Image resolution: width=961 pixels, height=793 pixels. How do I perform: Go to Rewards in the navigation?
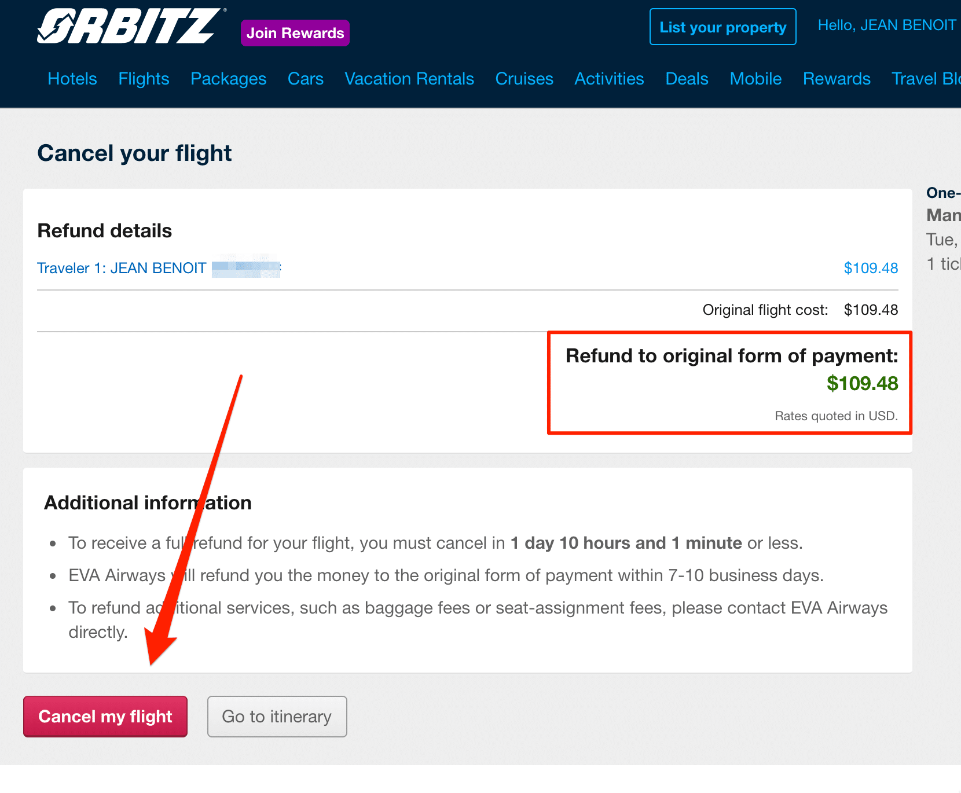point(837,79)
